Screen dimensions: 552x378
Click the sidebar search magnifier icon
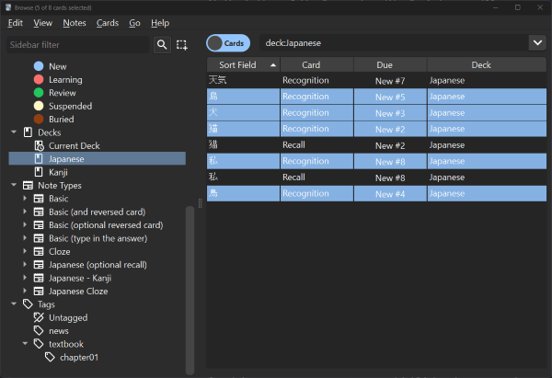click(x=162, y=45)
